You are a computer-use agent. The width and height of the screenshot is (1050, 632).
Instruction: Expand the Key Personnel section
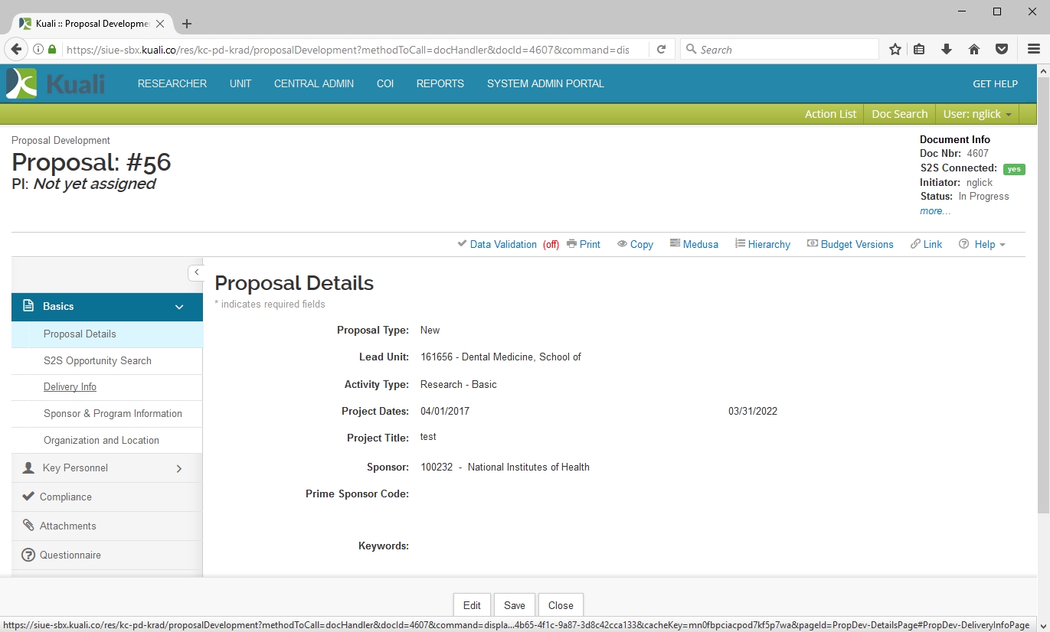[179, 468]
